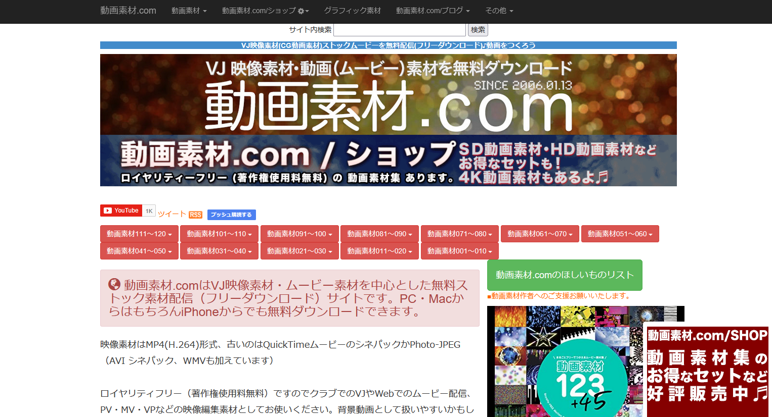The width and height of the screenshot is (772, 417).
Task: Select グラフィック素材 in the navigation bar
Action: click(352, 10)
